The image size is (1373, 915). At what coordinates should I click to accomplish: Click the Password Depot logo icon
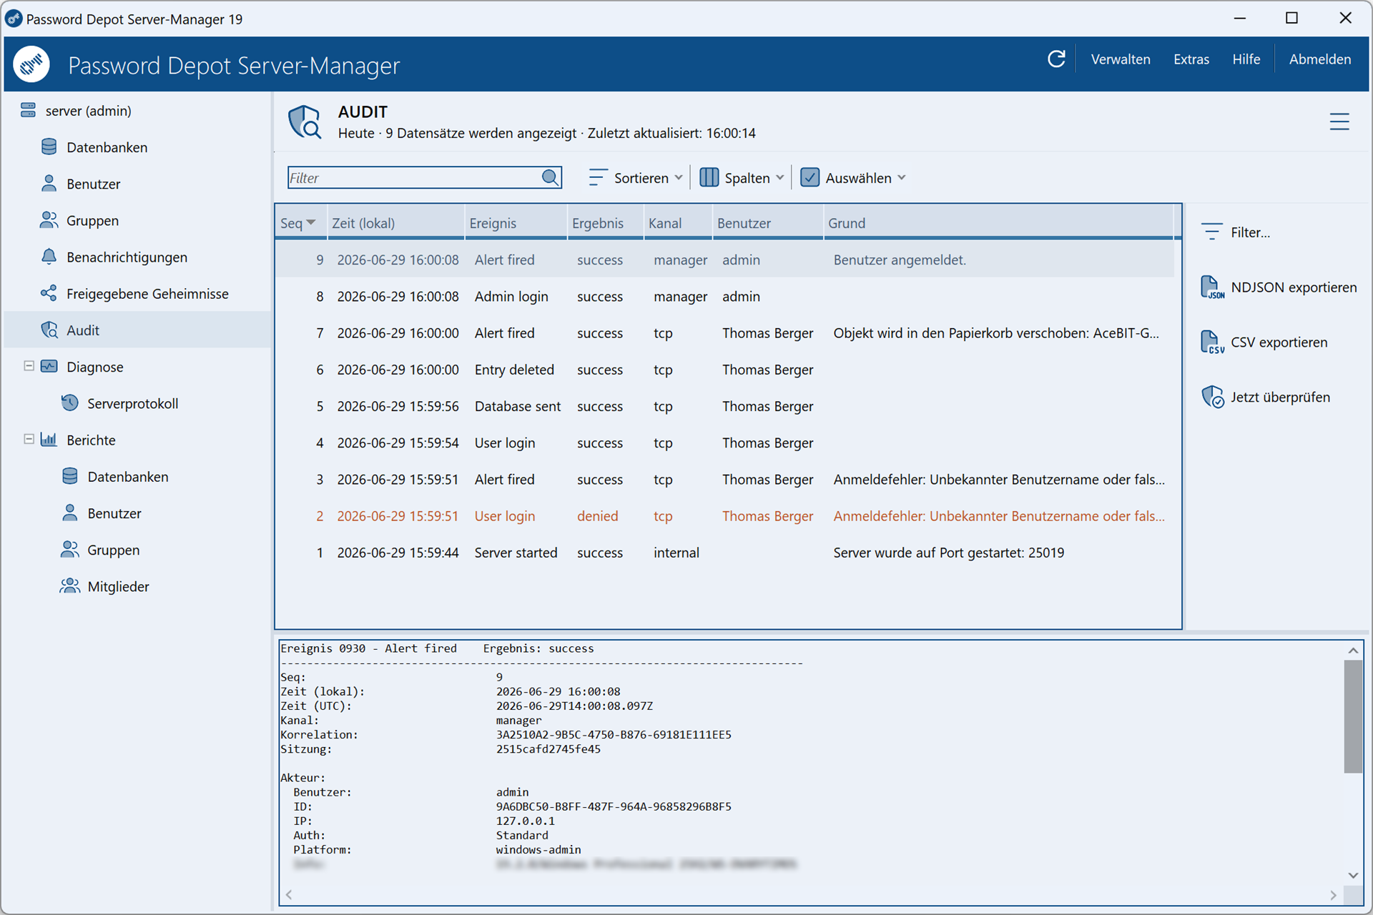coord(31,64)
